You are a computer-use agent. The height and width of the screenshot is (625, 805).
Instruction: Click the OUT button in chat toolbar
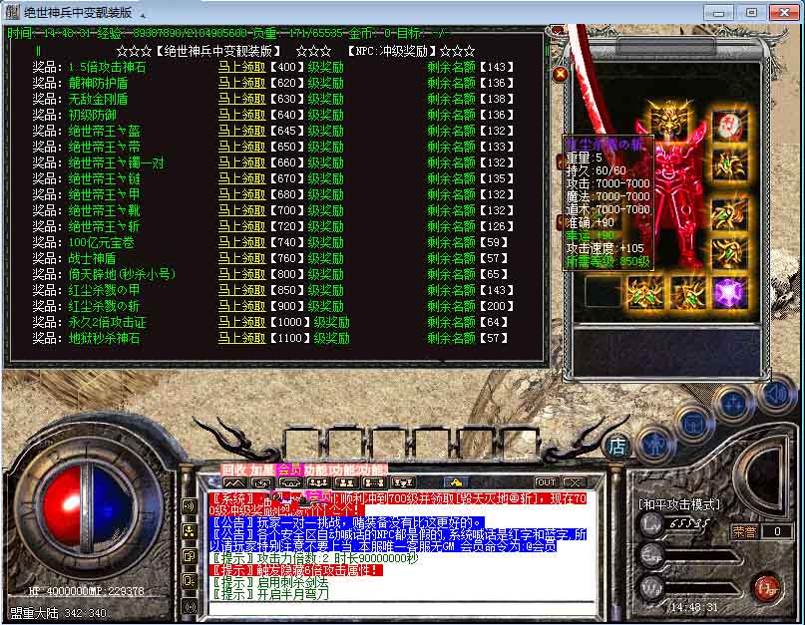[547, 482]
